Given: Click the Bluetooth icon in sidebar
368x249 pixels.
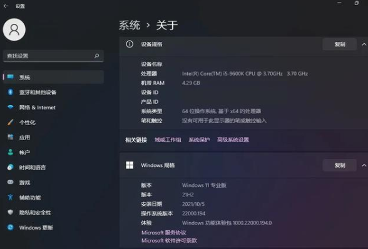Looking at the screenshot, I should coord(10,92).
